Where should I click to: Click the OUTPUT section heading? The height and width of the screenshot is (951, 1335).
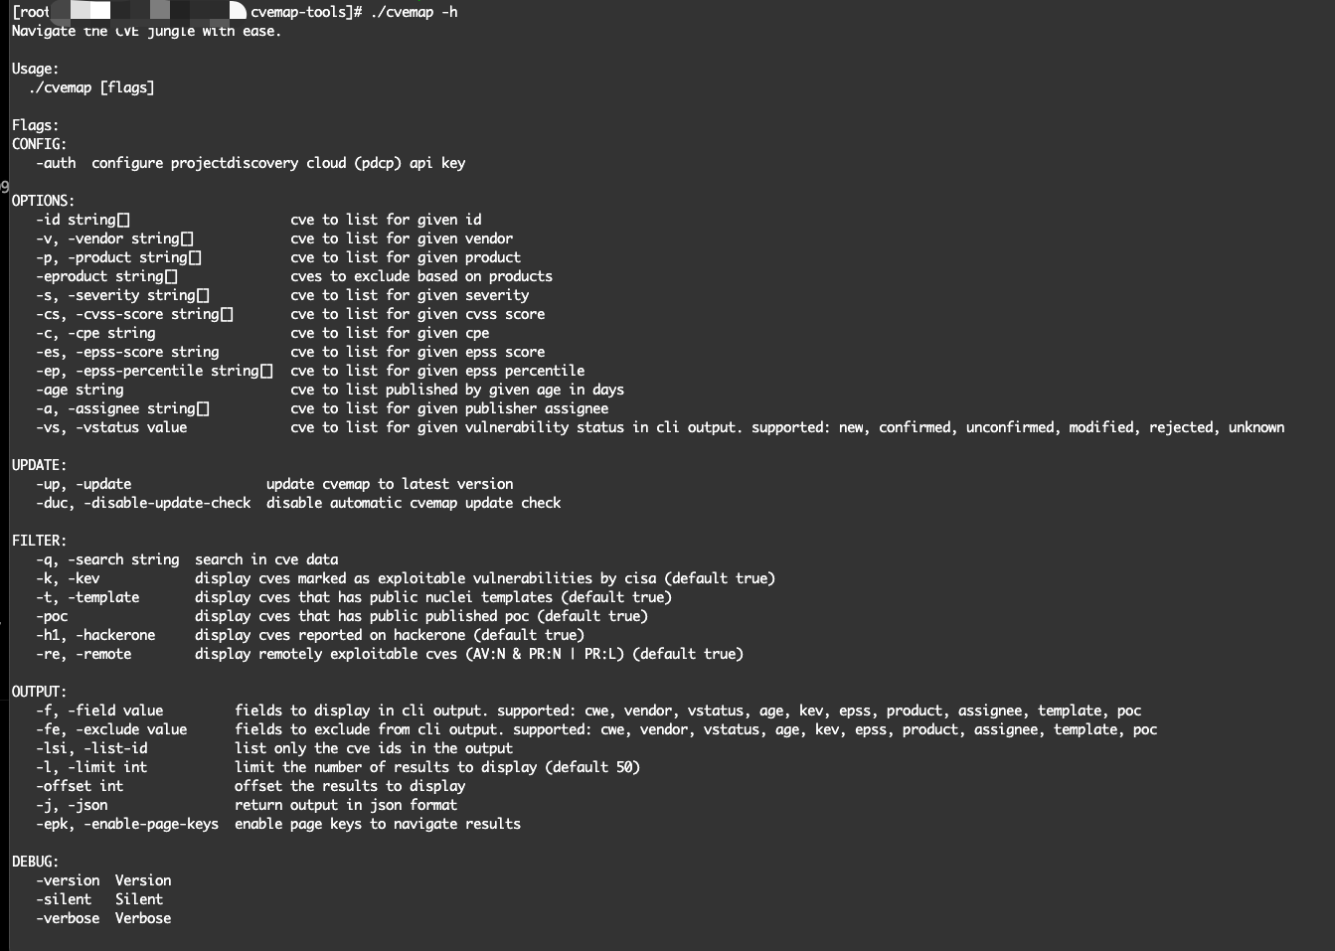point(39,692)
